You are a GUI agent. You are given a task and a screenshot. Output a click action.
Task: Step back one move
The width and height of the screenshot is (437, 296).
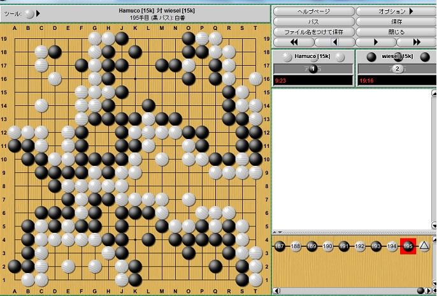(334, 41)
